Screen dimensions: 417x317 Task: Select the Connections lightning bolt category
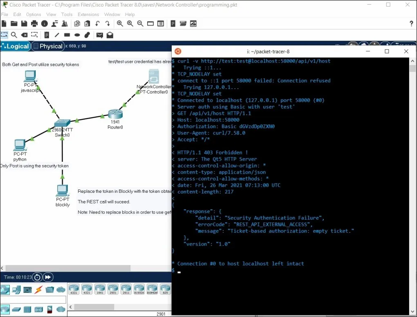tap(38, 289)
